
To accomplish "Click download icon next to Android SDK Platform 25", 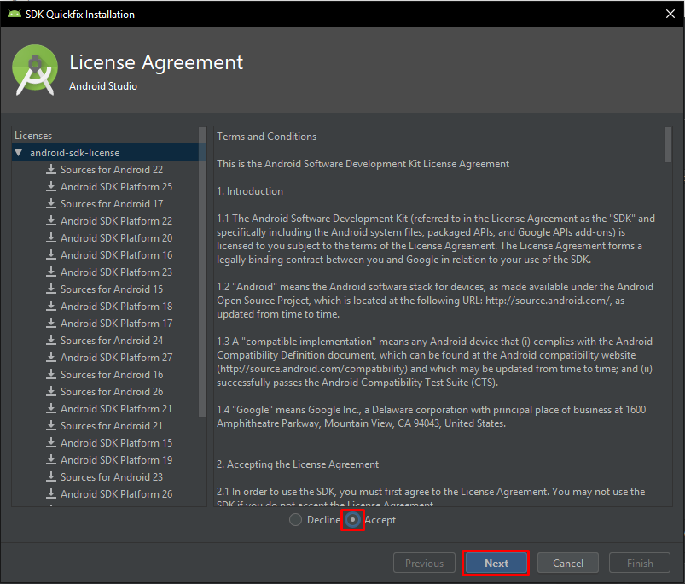I will [x=51, y=186].
